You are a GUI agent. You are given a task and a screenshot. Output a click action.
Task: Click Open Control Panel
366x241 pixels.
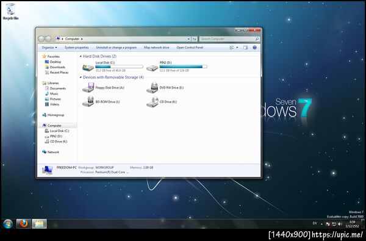[190, 48]
